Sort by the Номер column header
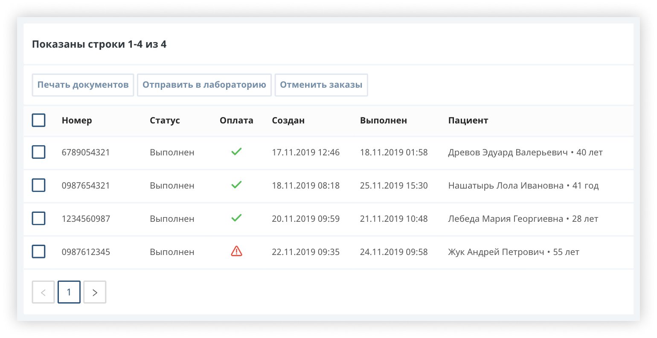Screen dimensions: 657x338 point(77,120)
